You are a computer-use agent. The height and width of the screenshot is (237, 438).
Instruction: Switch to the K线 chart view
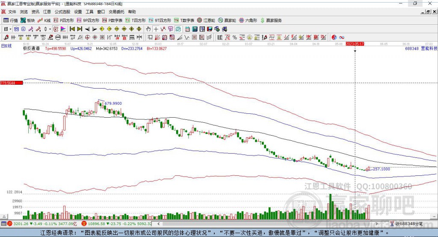44,21
